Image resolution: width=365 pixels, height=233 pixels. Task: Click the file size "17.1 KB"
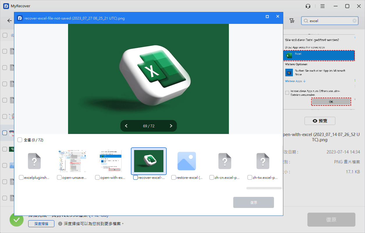pyautogui.click(x=353, y=172)
